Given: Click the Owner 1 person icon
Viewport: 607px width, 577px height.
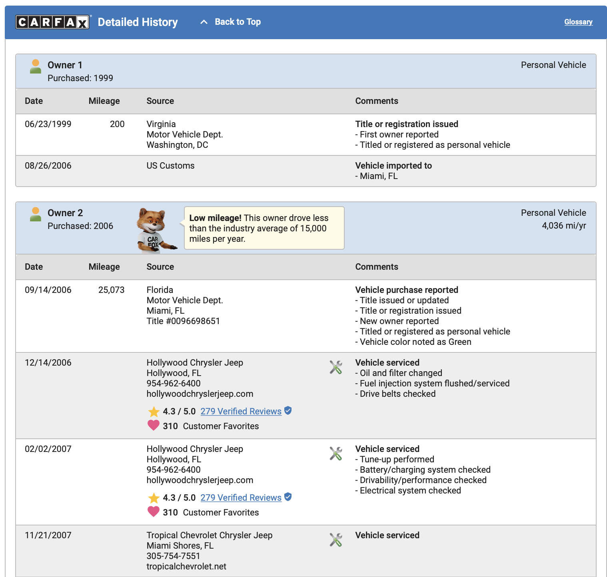Looking at the screenshot, I should (x=36, y=66).
